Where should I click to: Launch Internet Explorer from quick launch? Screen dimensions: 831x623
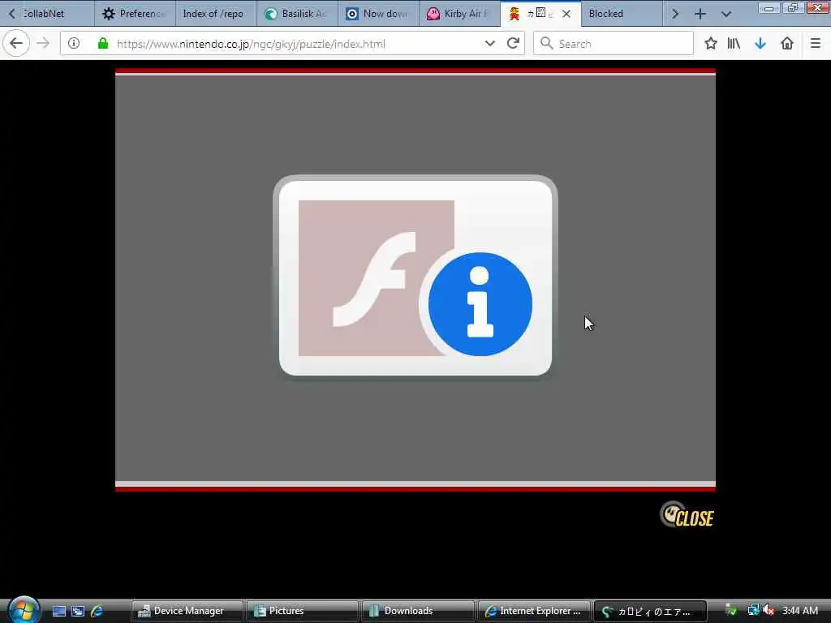(97, 611)
